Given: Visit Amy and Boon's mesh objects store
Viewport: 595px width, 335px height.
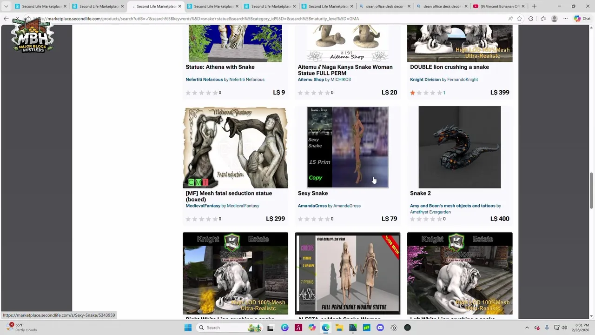Looking at the screenshot, I should [x=452, y=206].
